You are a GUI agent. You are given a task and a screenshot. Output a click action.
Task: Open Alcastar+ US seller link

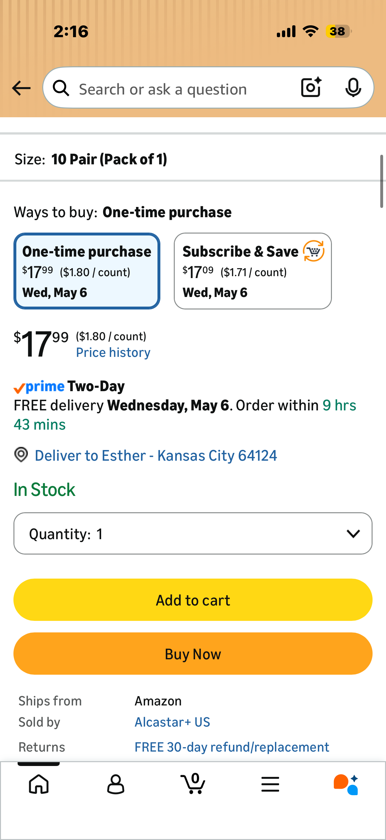pyautogui.click(x=172, y=722)
